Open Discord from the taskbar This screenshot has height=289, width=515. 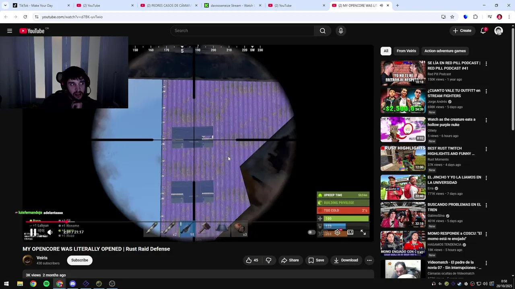(x=72, y=284)
